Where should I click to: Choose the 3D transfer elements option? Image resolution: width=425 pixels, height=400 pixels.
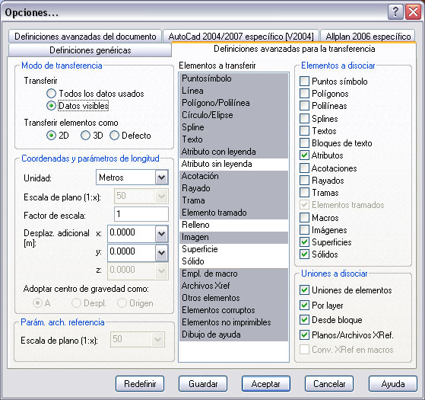(85, 135)
